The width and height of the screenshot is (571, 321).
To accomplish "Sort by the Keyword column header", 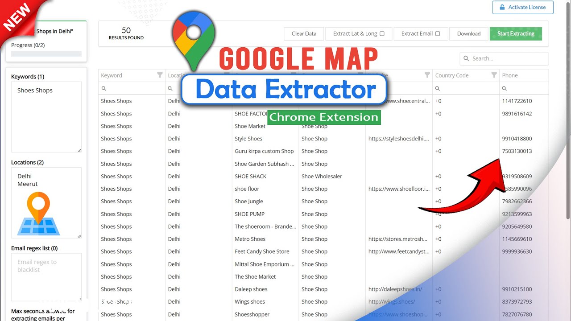I will coord(112,75).
